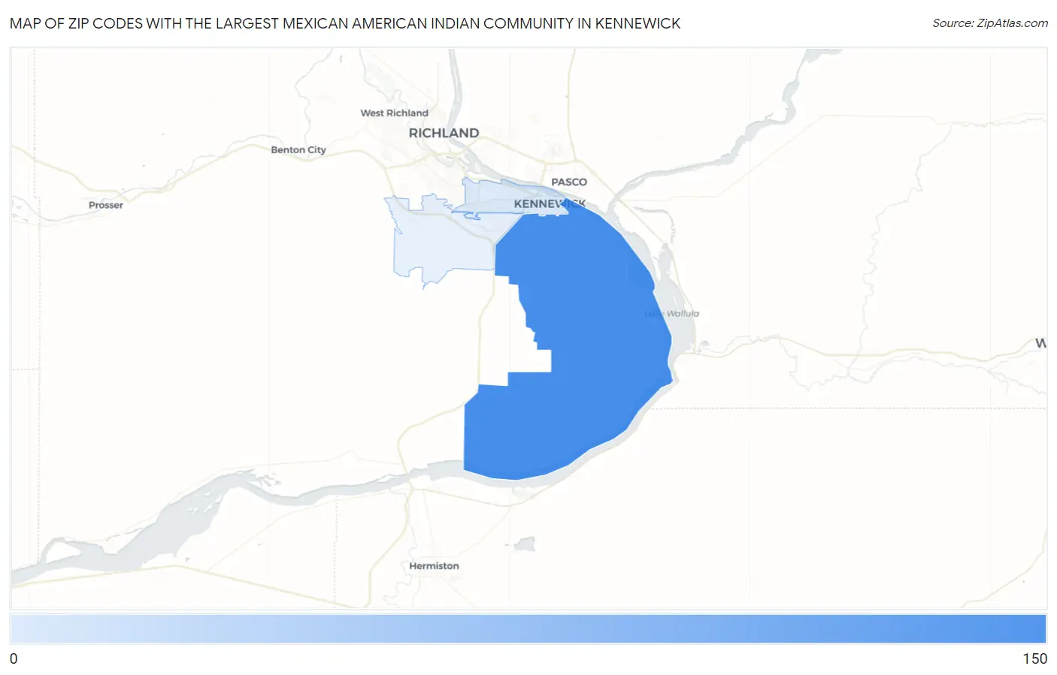Click the KENNEWICK city label
The width and height of the screenshot is (1057, 675).
[550, 203]
